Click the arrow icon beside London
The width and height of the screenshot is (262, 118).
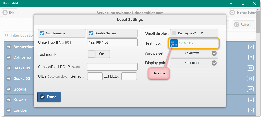pos(9,110)
